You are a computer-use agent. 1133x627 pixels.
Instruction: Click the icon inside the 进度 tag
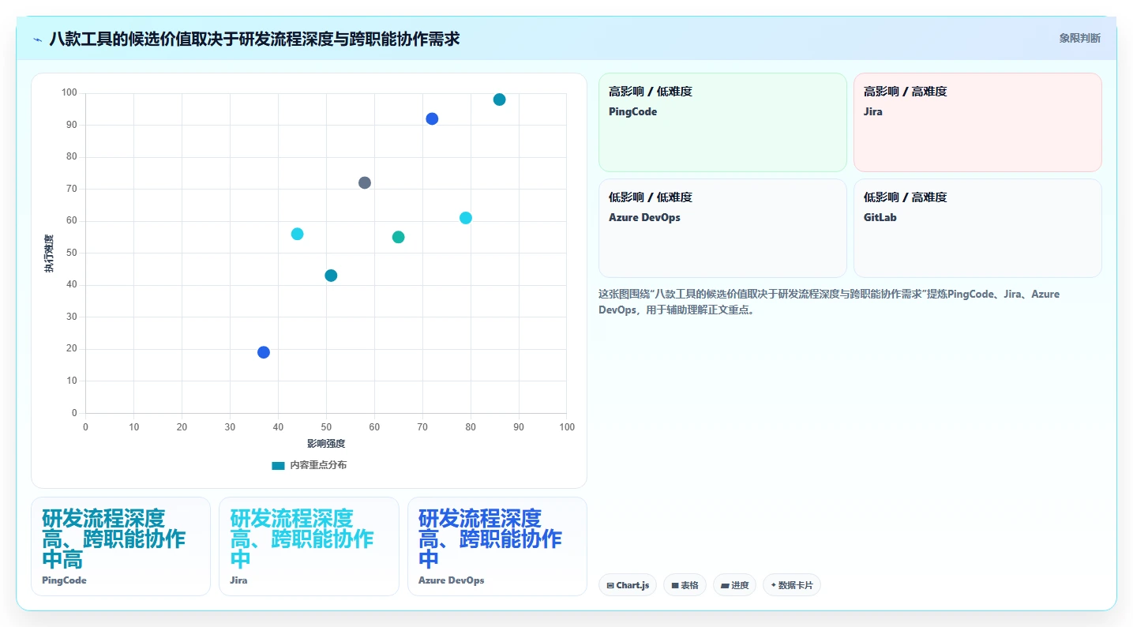725,586
